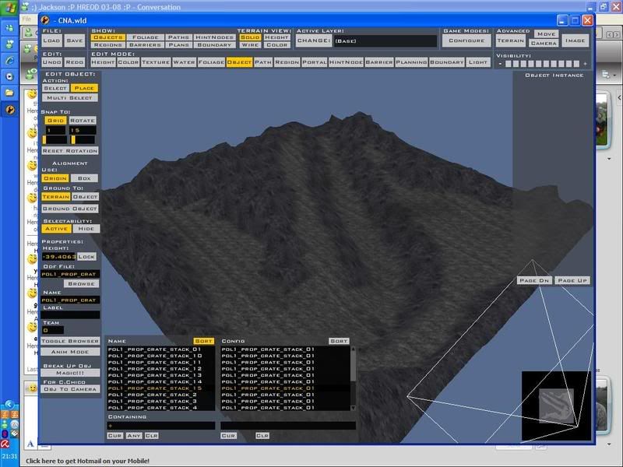The height and width of the screenshot is (467, 623).
Task: Click visibility plus sign
Action: pos(585,64)
